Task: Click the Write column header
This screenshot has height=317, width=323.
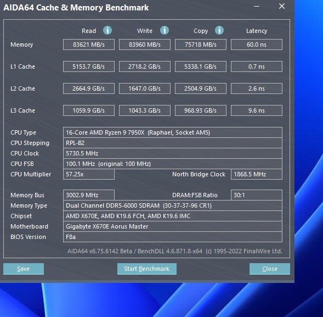Action: (x=145, y=31)
